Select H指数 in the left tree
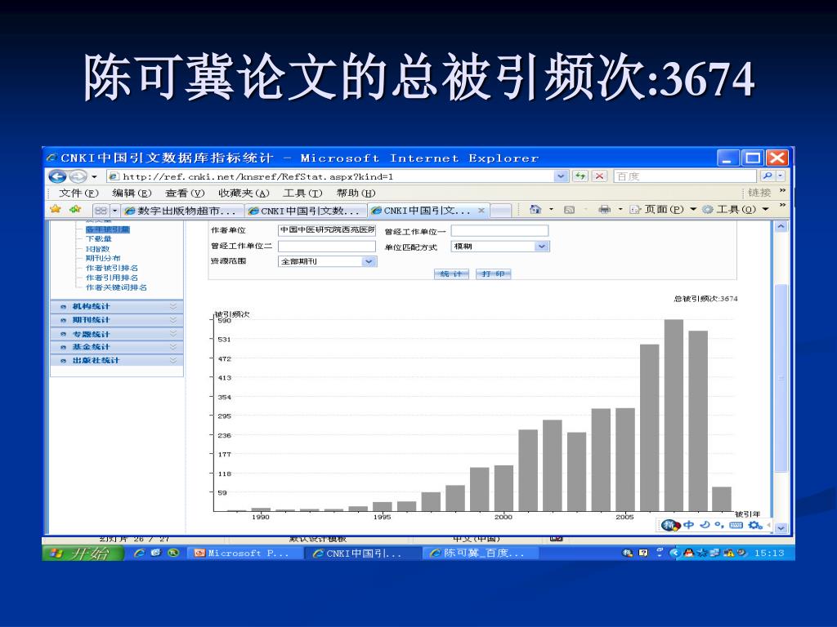The image size is (837, 627). coord(98,248)
